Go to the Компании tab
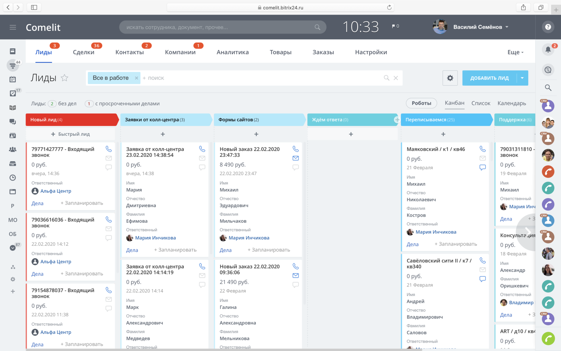Screen dimensions: 561x351 tap(180, 52)
